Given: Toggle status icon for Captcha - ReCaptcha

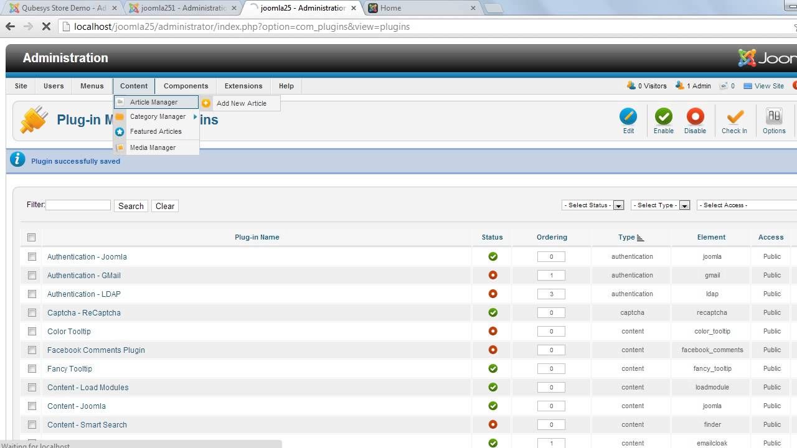Looking at the screenshot, I should click(x=493, y=312).
